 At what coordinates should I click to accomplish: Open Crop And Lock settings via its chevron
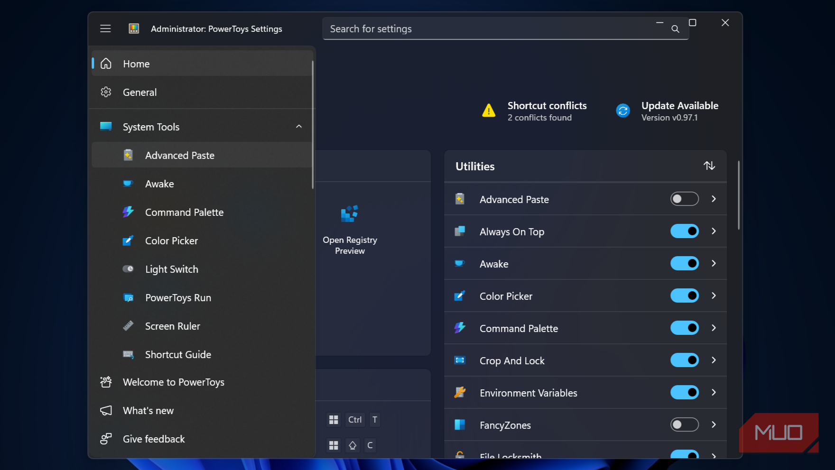[x=714, y=360]
